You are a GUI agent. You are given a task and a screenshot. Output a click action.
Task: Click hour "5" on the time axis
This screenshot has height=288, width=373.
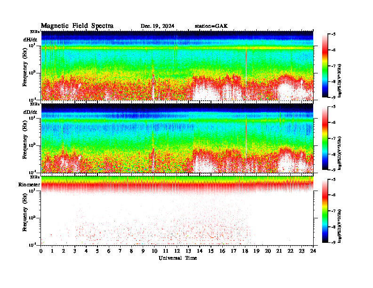click(x=97, y=251)
